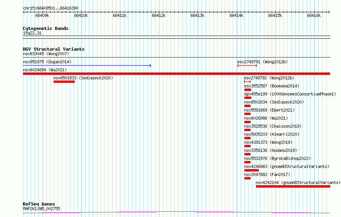Image resolution: width=341 pixels, height=217 pixels.
Task: Select the nsv4242104 (gnomADStructuralVariants) label
Action: (x=298, y=182)
